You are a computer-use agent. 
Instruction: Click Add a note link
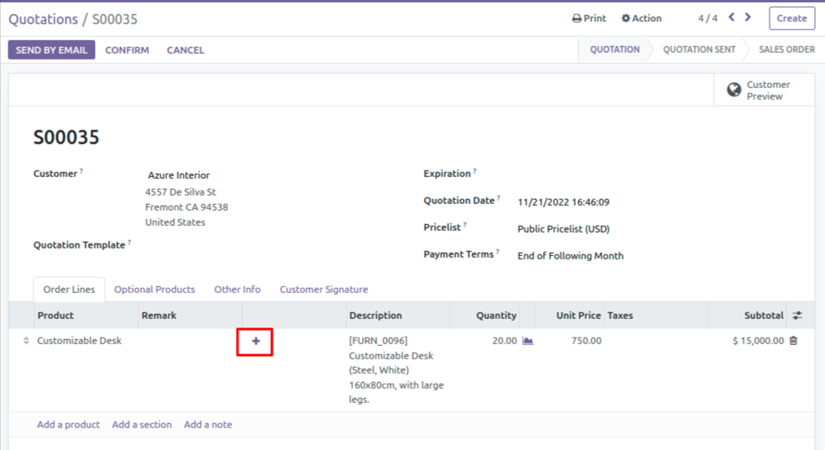point(208,424)
